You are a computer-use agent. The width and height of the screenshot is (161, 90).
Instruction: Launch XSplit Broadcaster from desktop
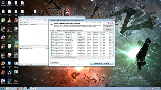10,73
